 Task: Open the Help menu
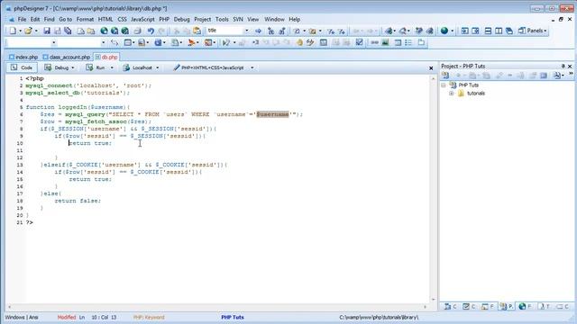pyautogui.click(x=295, y=20)
